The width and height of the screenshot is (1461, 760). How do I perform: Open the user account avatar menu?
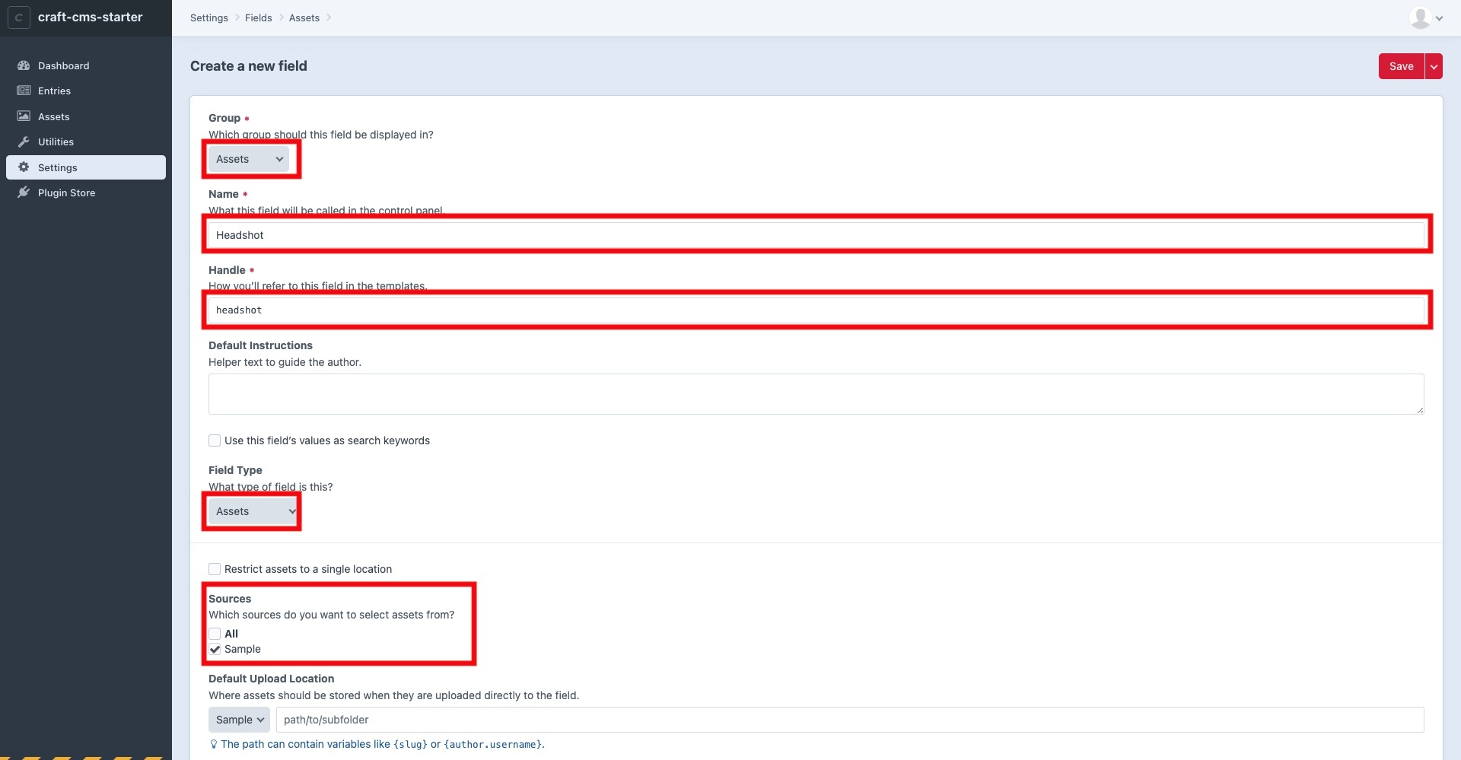(x=1420, y=17)
